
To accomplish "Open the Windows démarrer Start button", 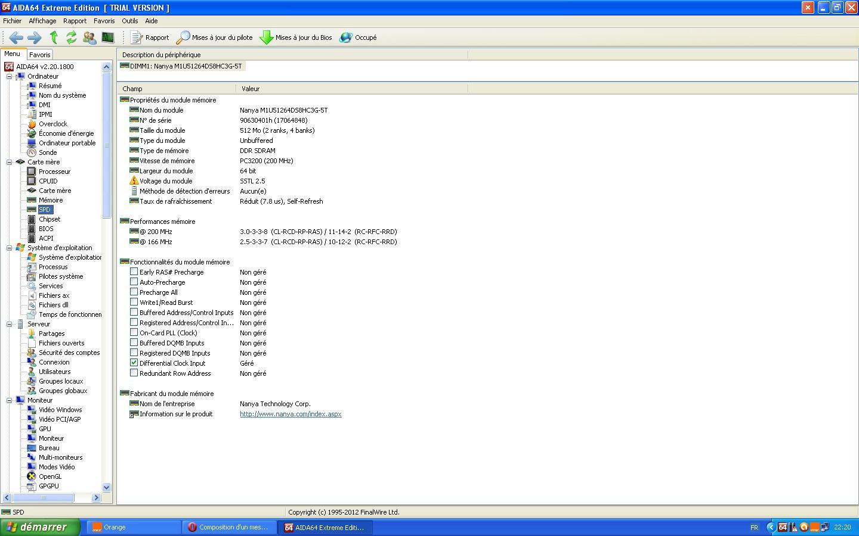I will pos(40,527).
